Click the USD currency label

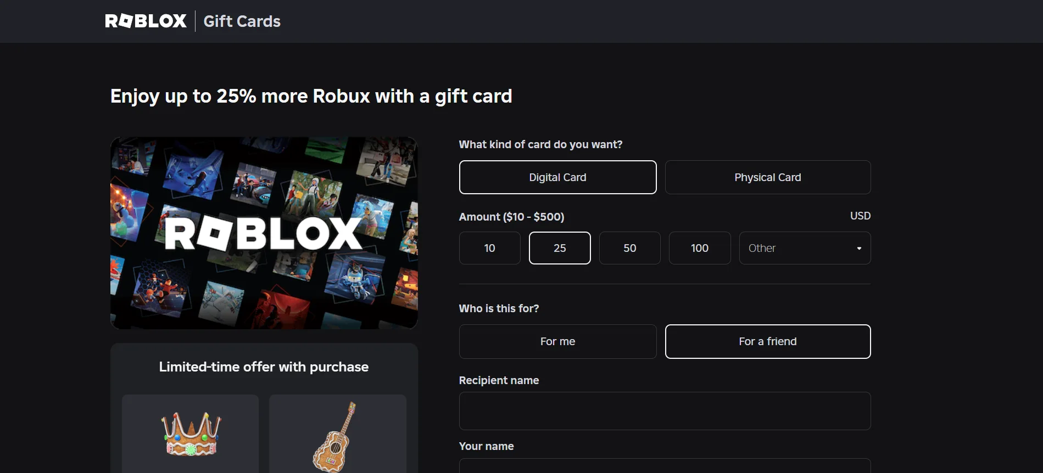pos(860,216)
